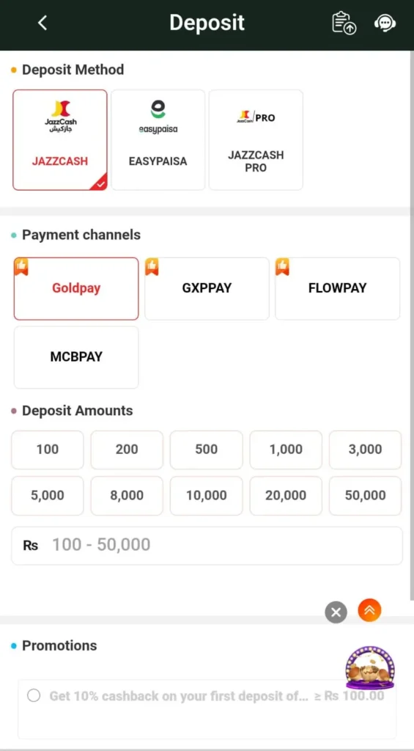The width and height of the screenshot is (414, 751).
Task: Pick MCBPAY payment channel
Action: tap(76, 357)
